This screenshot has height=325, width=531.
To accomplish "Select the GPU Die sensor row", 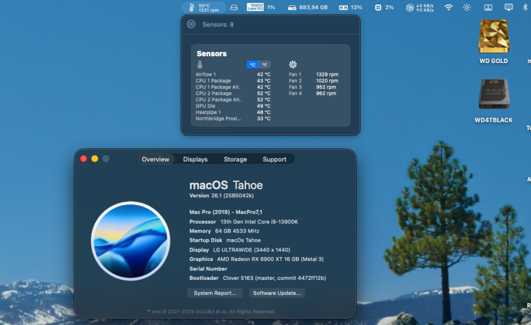I will (x=233, y=106).
